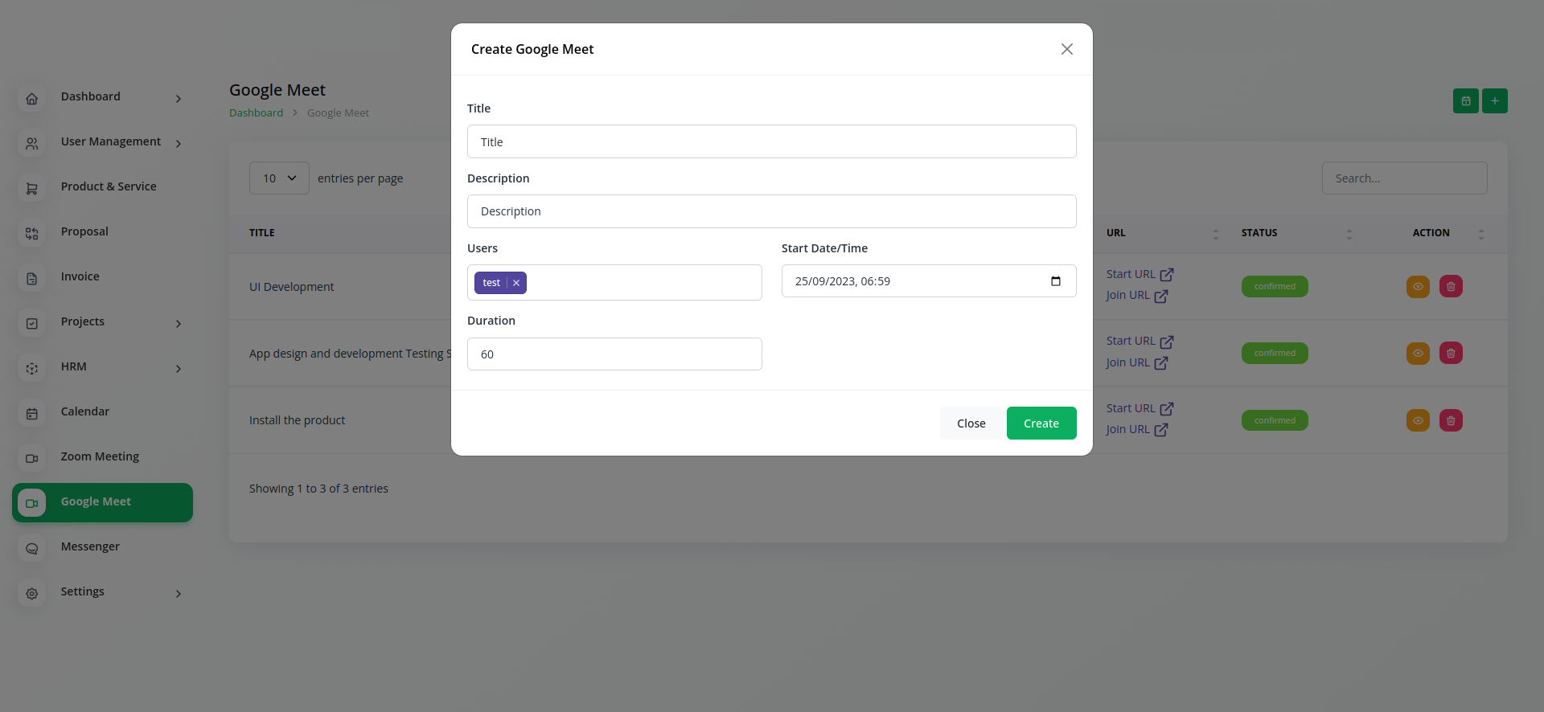Open Messenger from the sidebar
This screenshot has width=1544, height=712.
pyautogui.click(x=90, y=546)
